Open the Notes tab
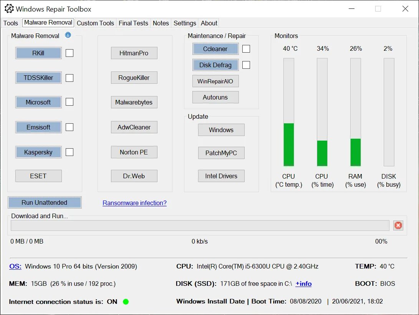This screenshot has height=315, width=419. (161, 23)
